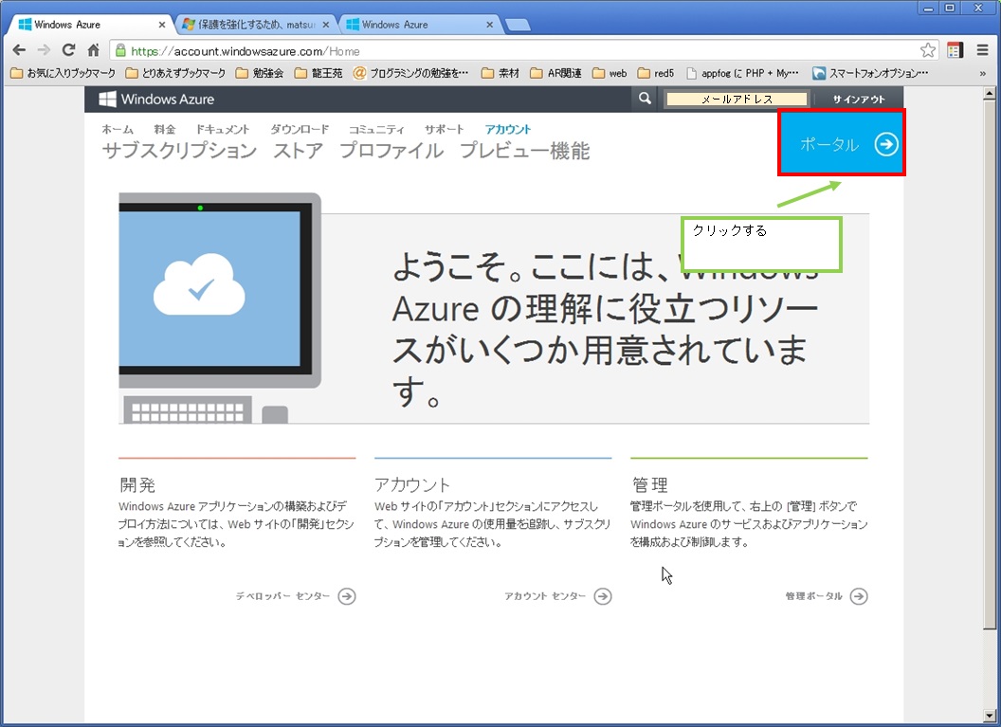Image resolution: width=1001 pixels, height=727 pixels.
Task: Click the アカウント センター link
Action: [x=544, y=596]
